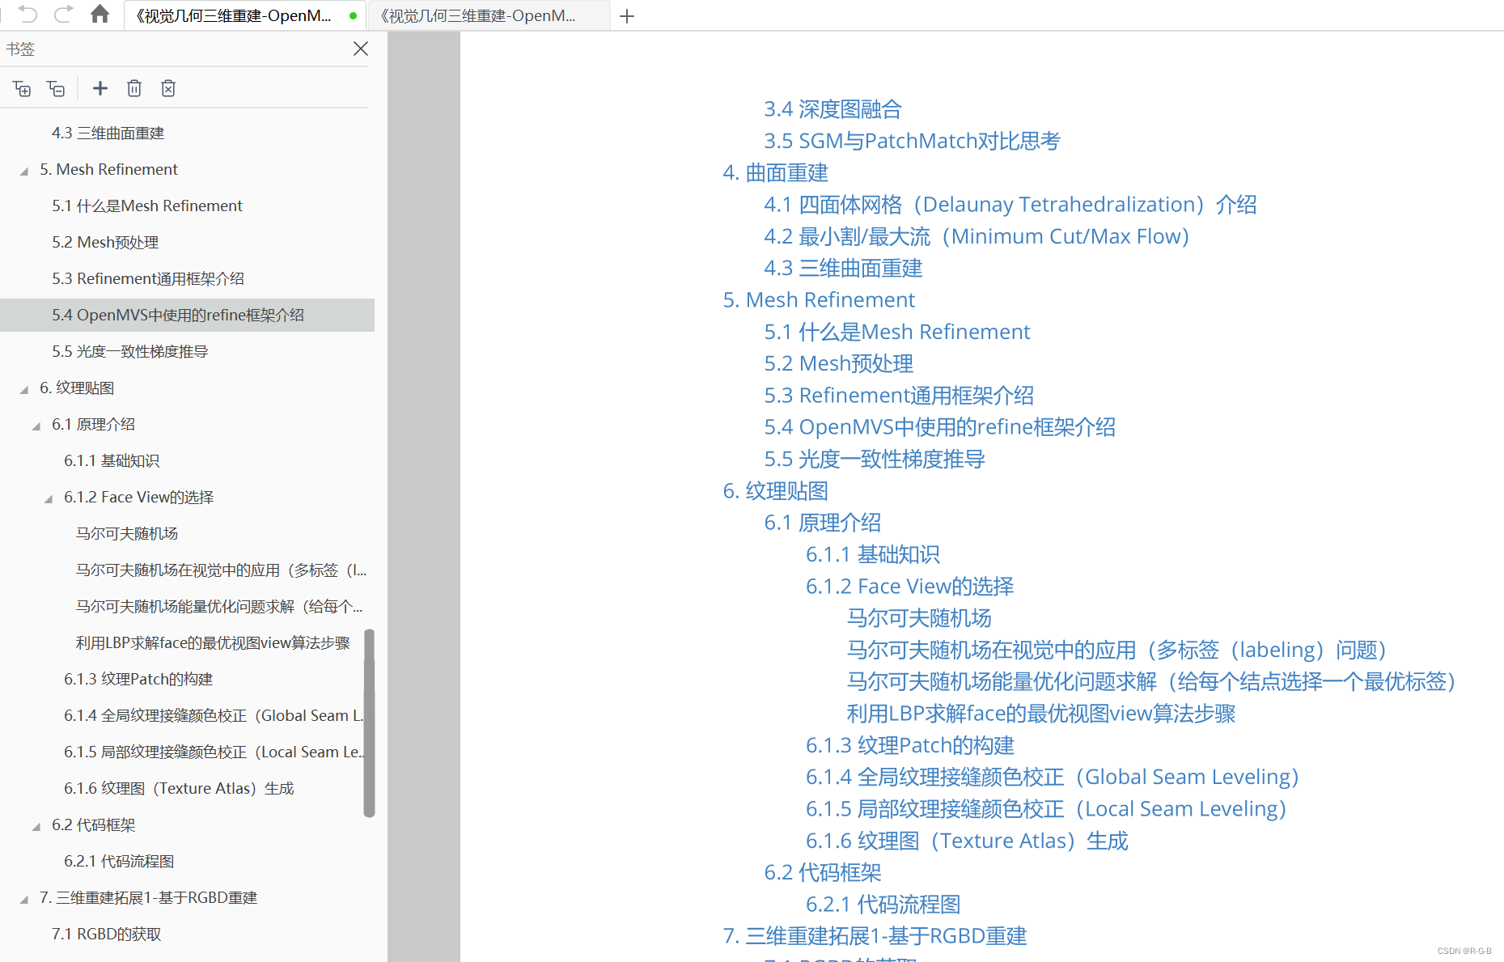1504x962 pixels.
Task: Collapse the 6. 纹理贴图 bookmark
Action: 24,389
